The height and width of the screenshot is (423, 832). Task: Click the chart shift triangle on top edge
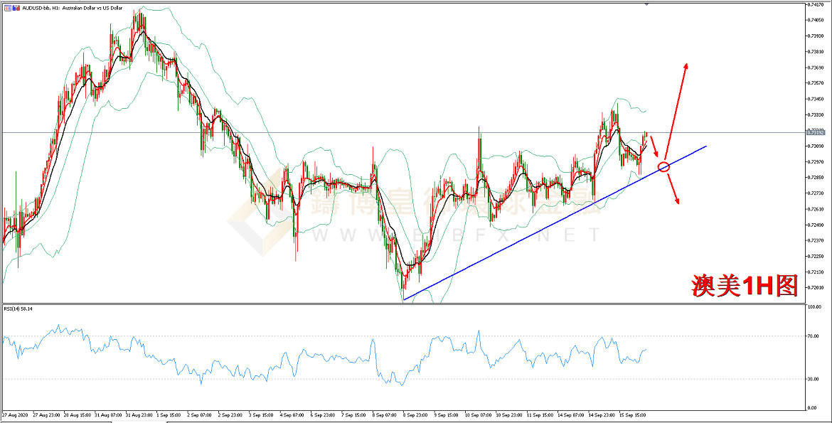tap(646, 4)
